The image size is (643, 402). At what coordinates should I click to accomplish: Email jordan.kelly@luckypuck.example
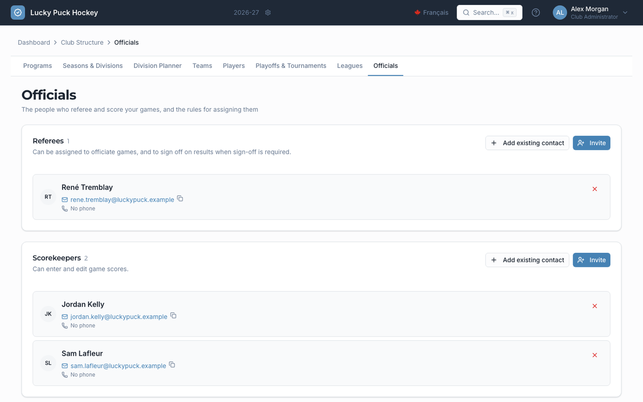(x=119, y=317)
